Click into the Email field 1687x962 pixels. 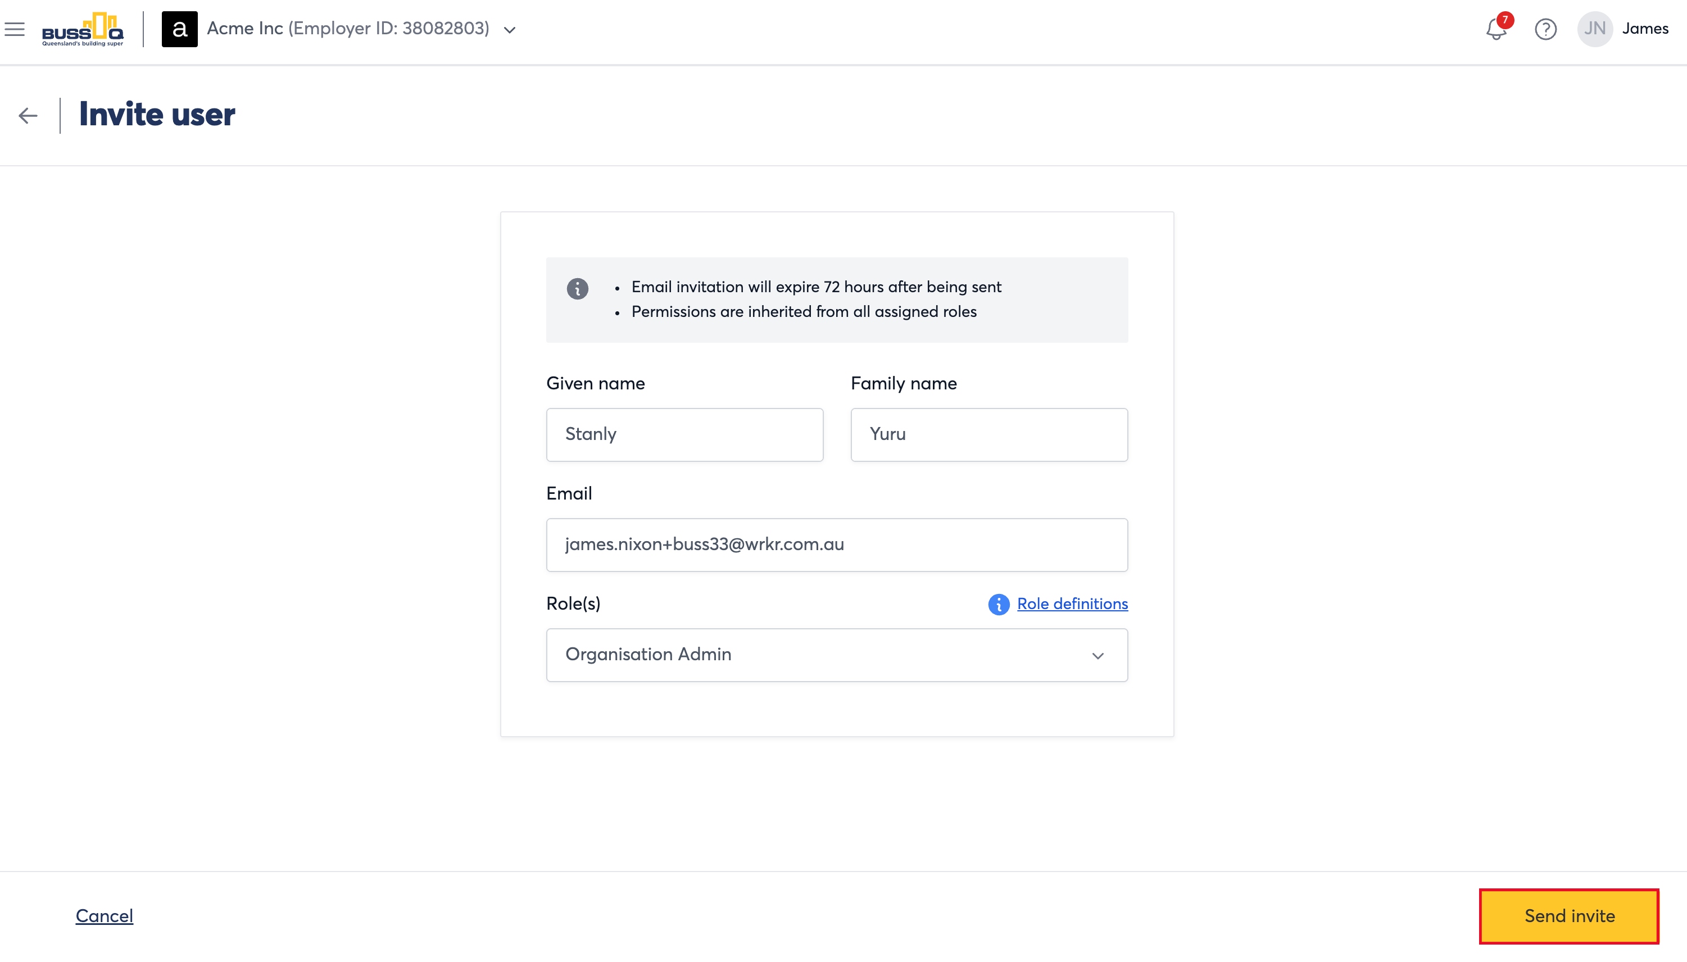837,545
